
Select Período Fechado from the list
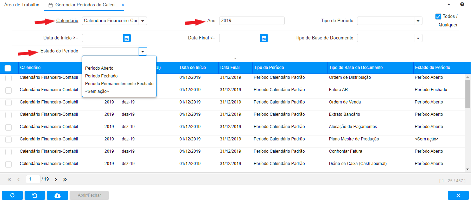[x=101, y=76]
